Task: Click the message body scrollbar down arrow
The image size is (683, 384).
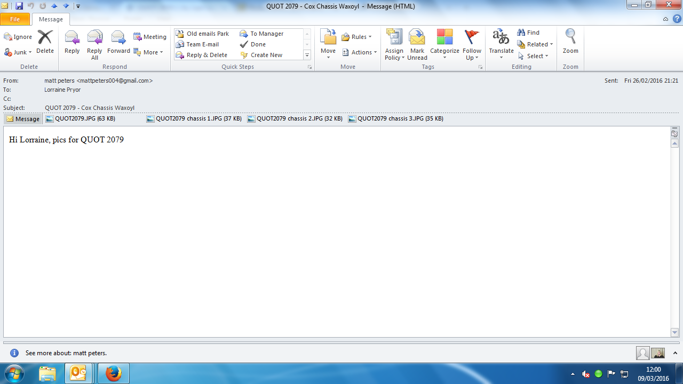Action: [x=674, y=333]
